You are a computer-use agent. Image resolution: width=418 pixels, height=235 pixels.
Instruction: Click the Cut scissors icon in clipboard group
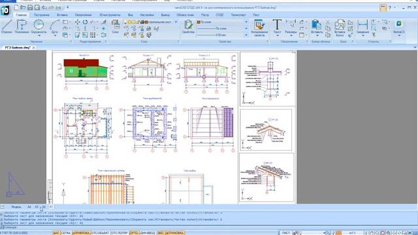click(328, 22)
